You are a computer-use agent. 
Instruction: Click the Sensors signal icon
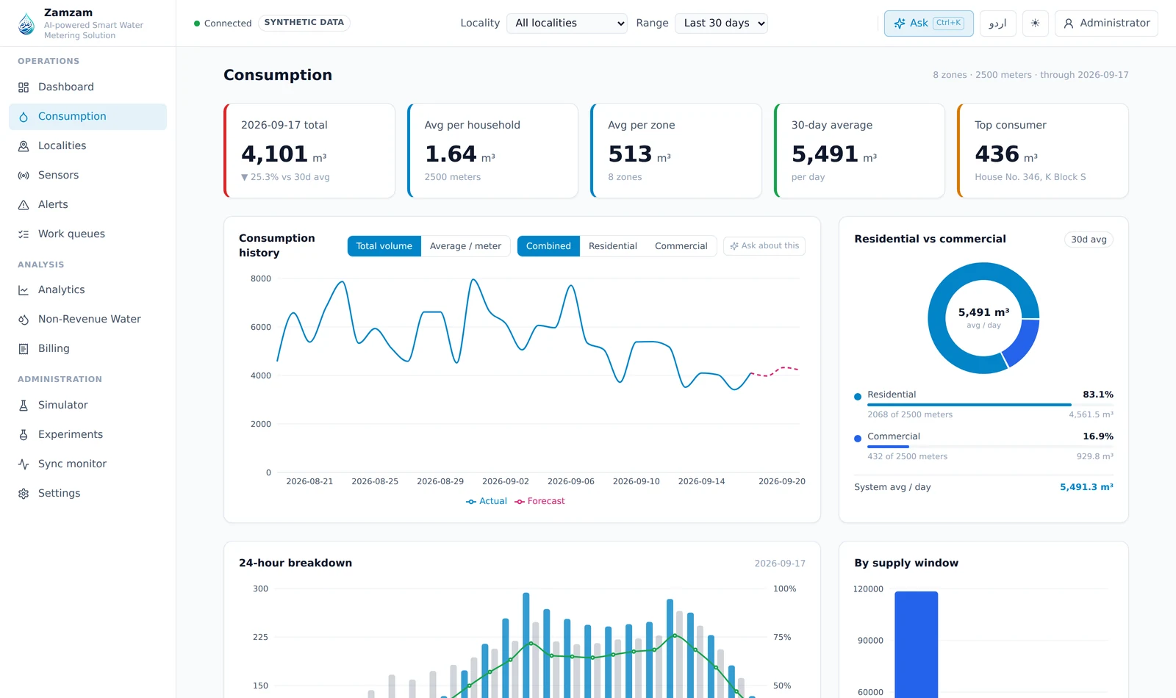[24, 176]
